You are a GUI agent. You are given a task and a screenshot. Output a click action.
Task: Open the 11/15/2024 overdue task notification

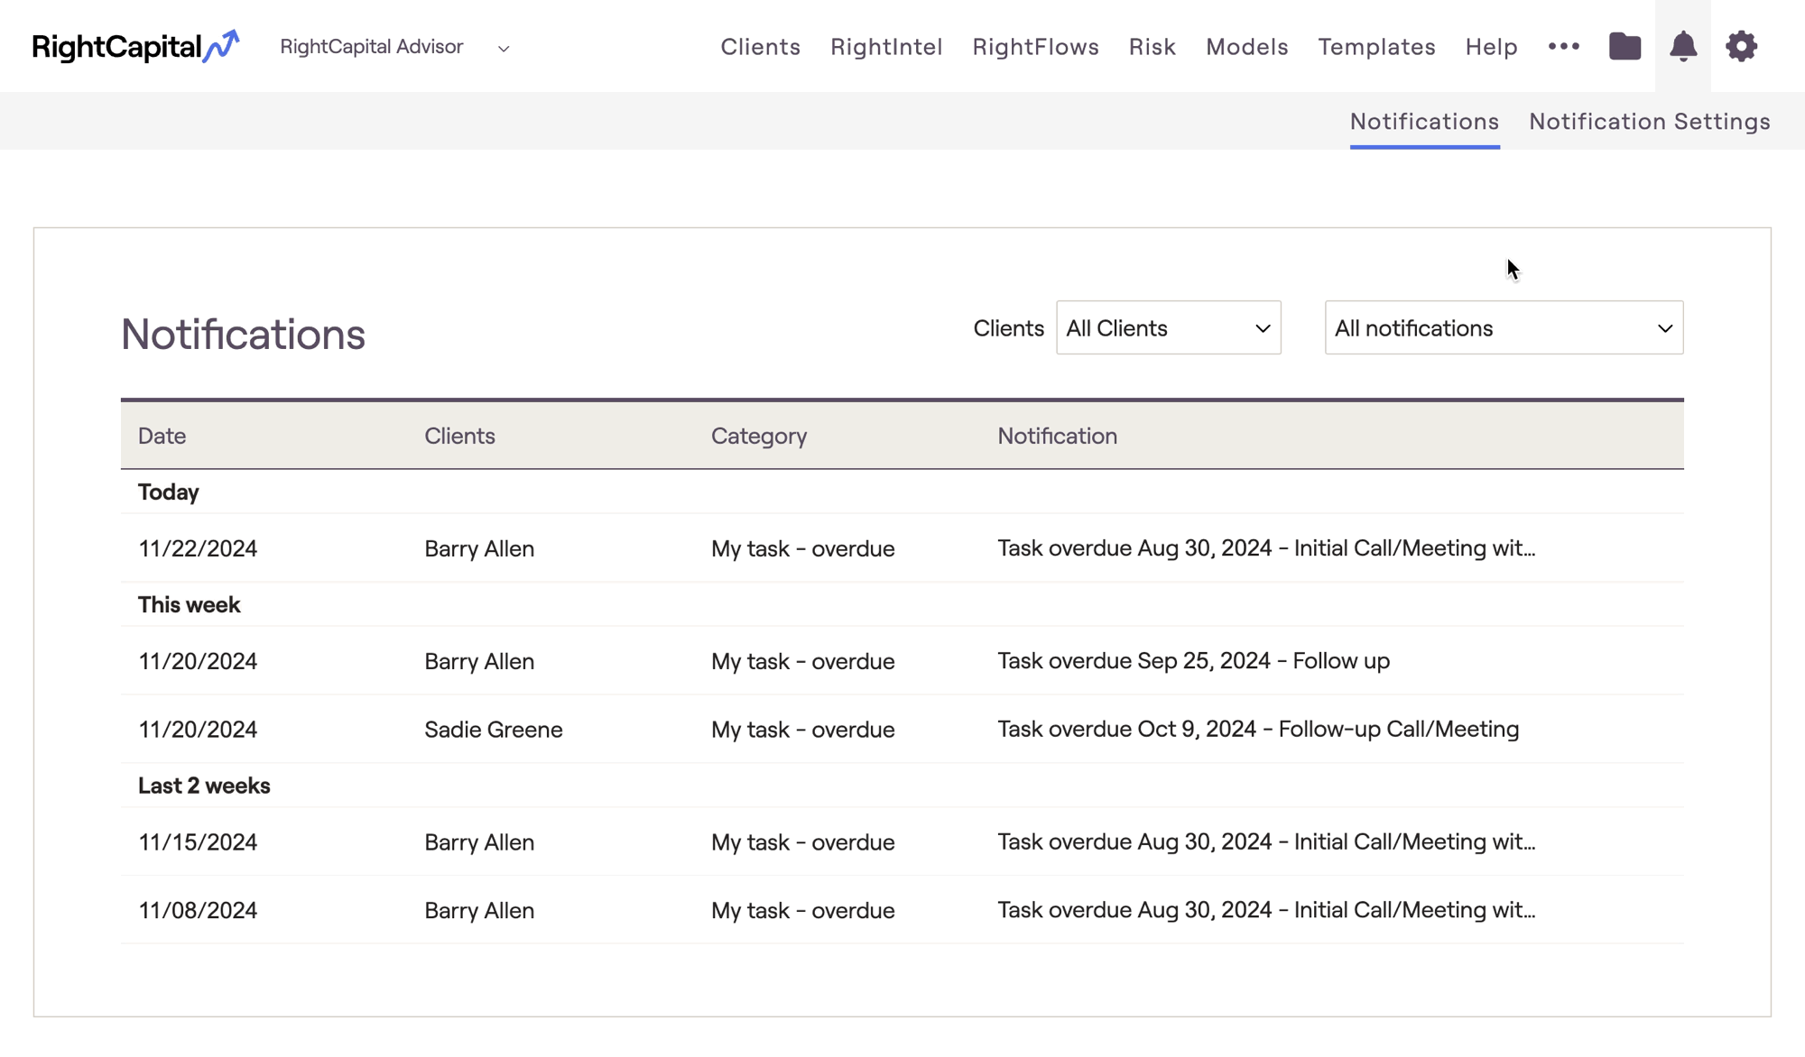[1266, 842]
